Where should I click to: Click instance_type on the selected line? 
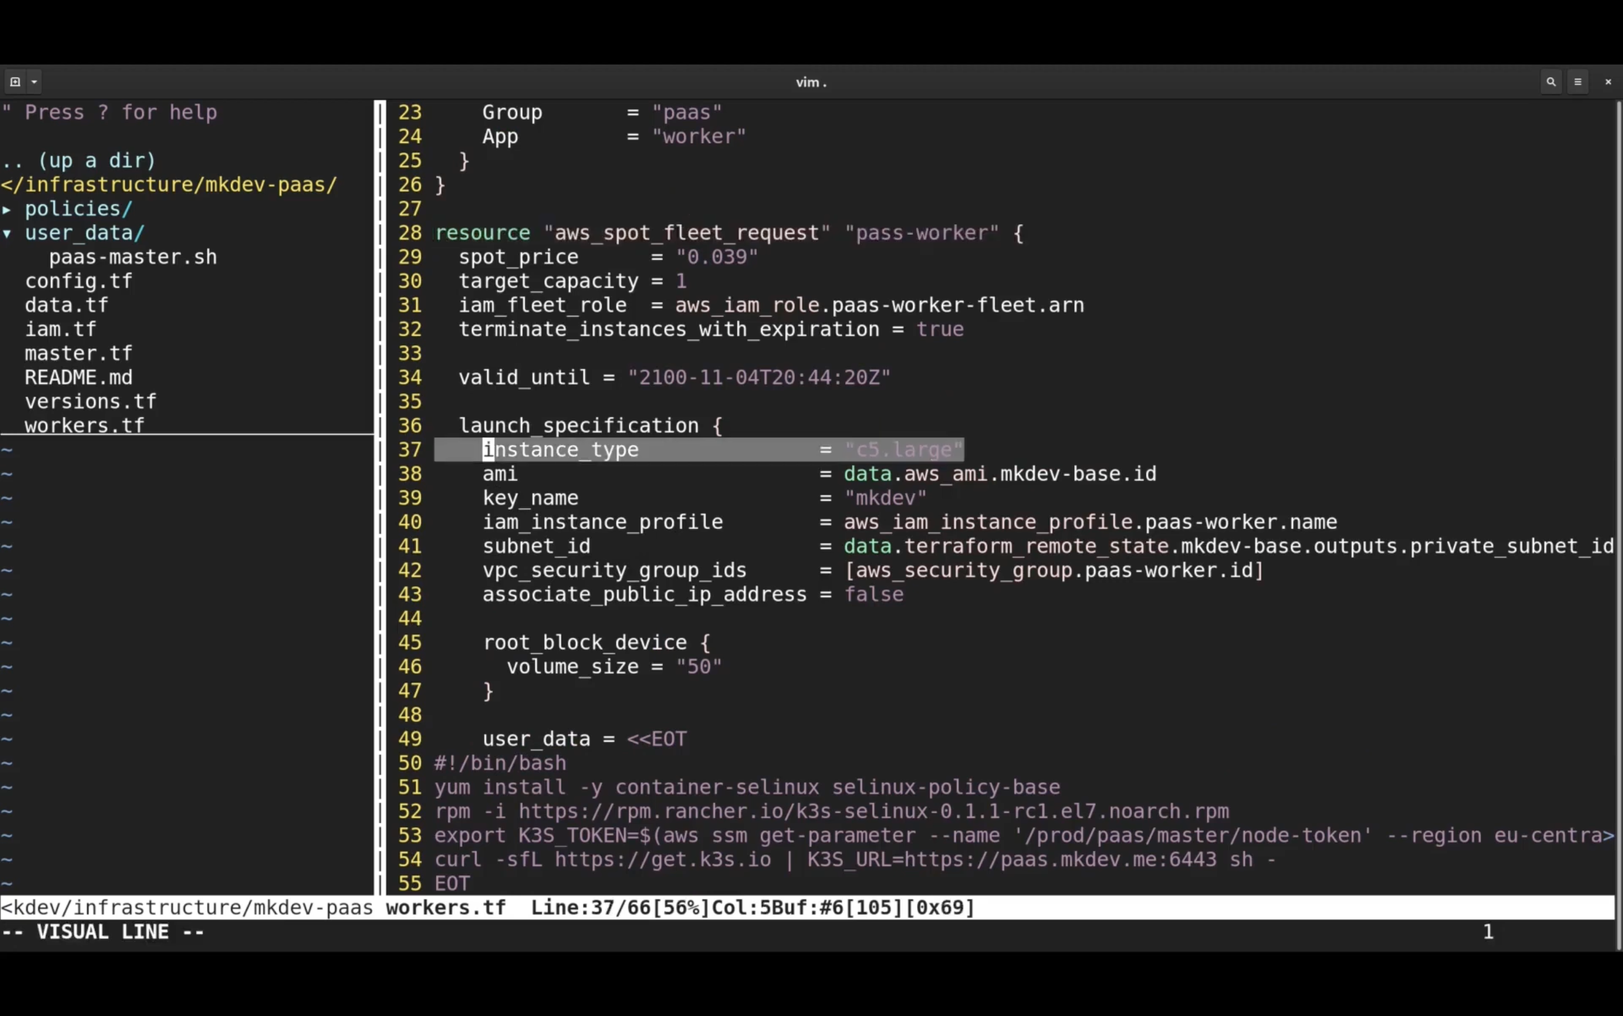pyautogui.click(x=561, y=449)
